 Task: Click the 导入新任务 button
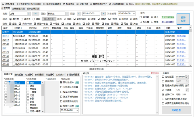coord(49,19)
